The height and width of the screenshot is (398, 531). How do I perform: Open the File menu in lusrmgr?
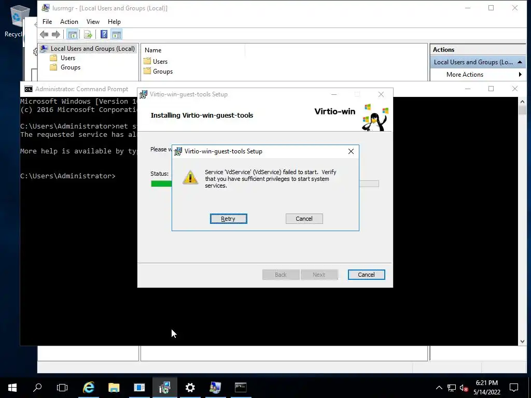pos(47,22)
